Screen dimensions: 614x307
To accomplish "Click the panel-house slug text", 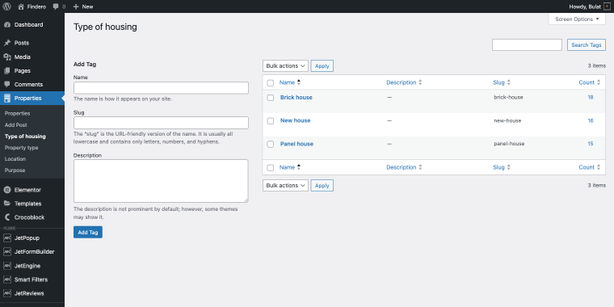I will click(509, 144).
